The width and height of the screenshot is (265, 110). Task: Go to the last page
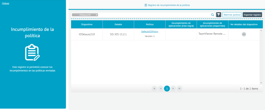180,89
